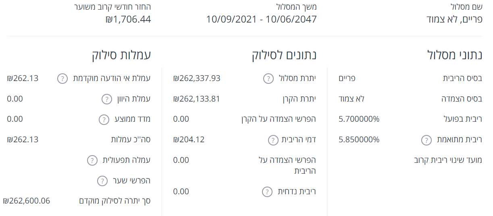Click question mark next to דמי הריבית
Viewport: 493px width, 216px height.
(x=273, y=140)
